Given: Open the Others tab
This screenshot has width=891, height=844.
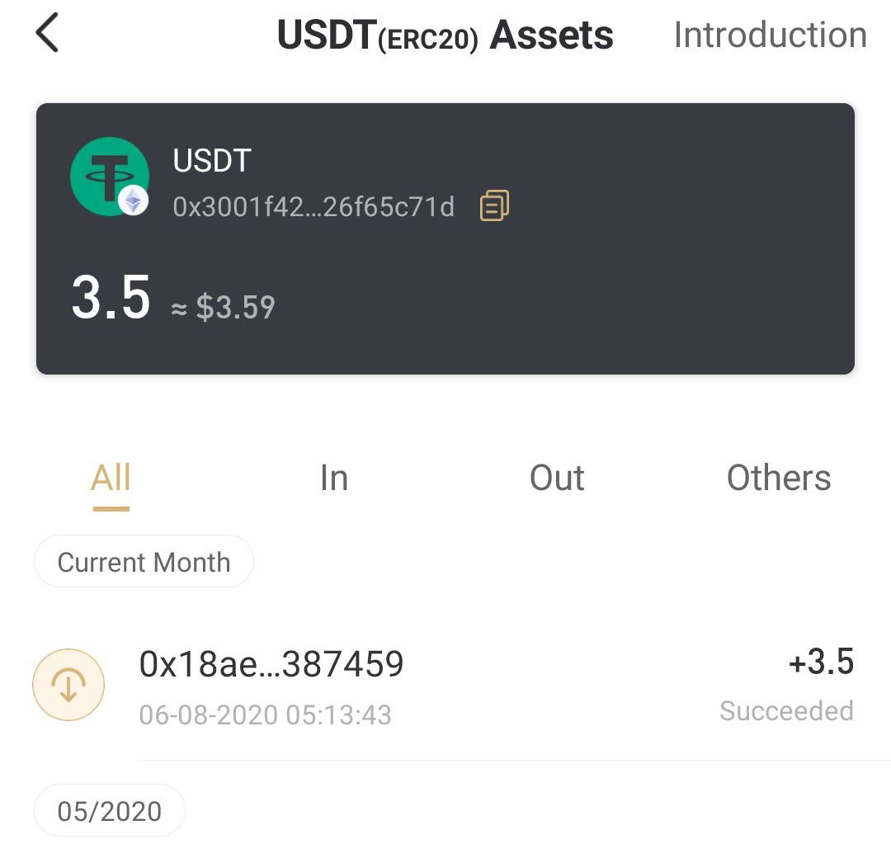Looking at the screenshot, I should pos(778,479).
